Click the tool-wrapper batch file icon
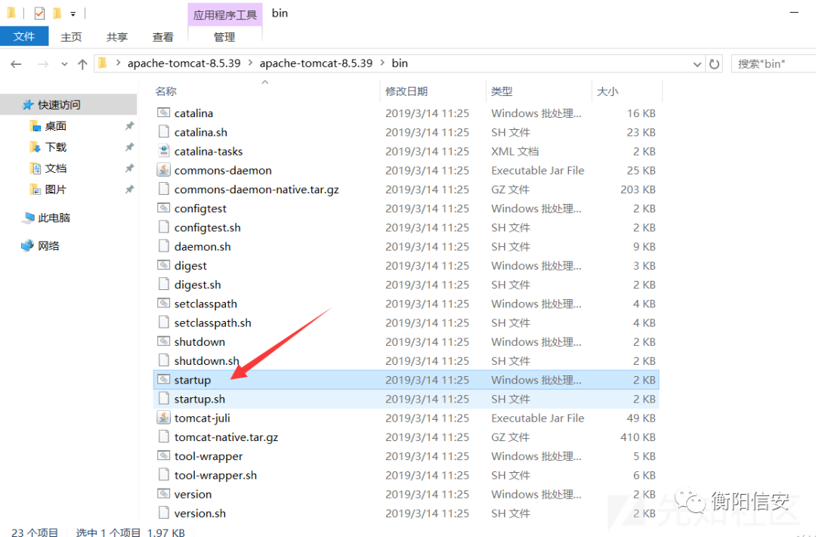 (163, 455)
